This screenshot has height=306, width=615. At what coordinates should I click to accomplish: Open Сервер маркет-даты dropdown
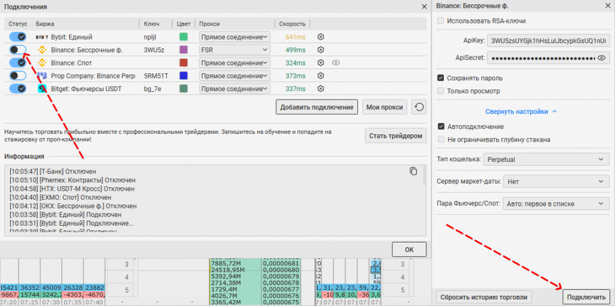pos(556,181)
